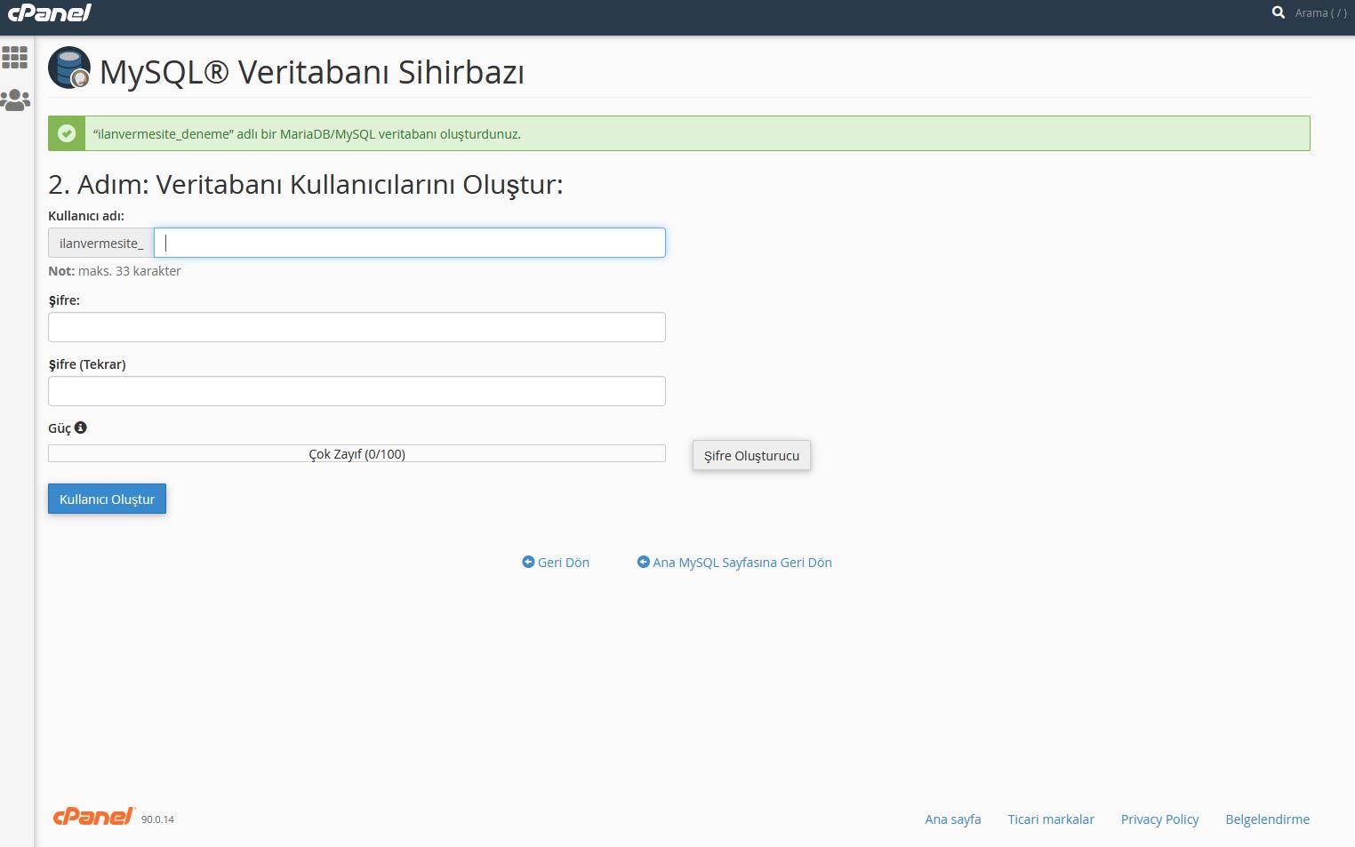This screenshot has width=1355, height=847.
Task: Click the Kullanıcı adı username field
Action: [409, 243]
